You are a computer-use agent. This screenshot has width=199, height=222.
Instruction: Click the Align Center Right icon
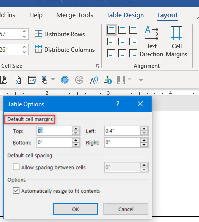[133, 42]
